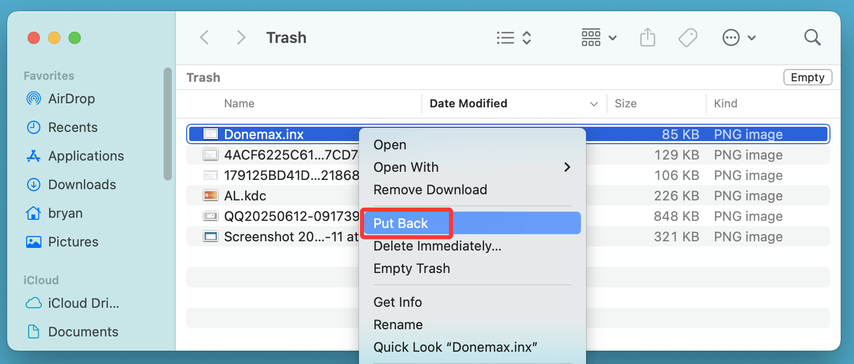Screen dimensions: 854x364
Task: Open the bryan home folder
Action: pos(65,213)
